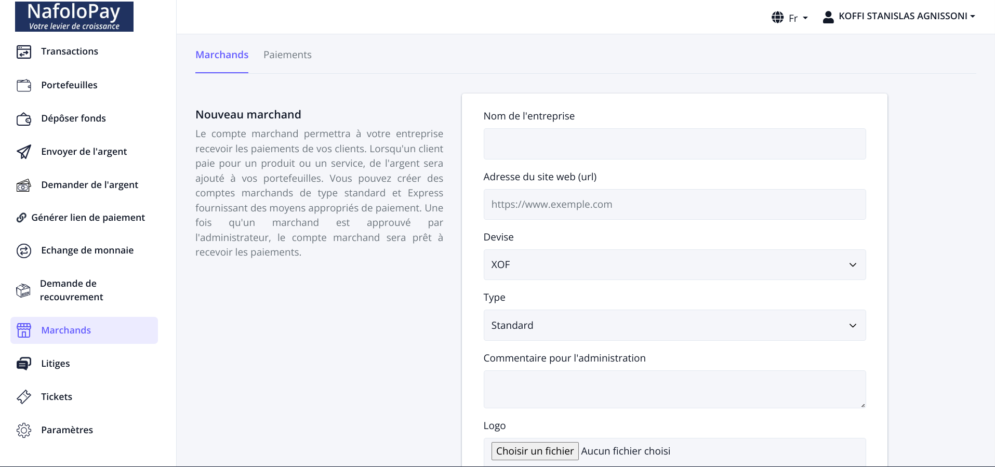Click the 'Aucun fichier choisi' text
The image size is (995, 467).
point(626,451)
